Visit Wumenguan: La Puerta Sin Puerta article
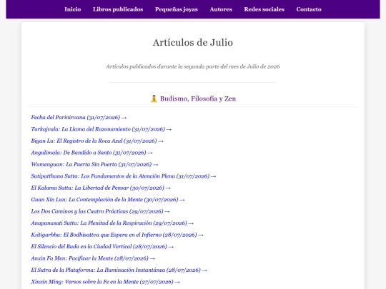The image size is (386, 289). pyautogui.click(x=94, y=164)
